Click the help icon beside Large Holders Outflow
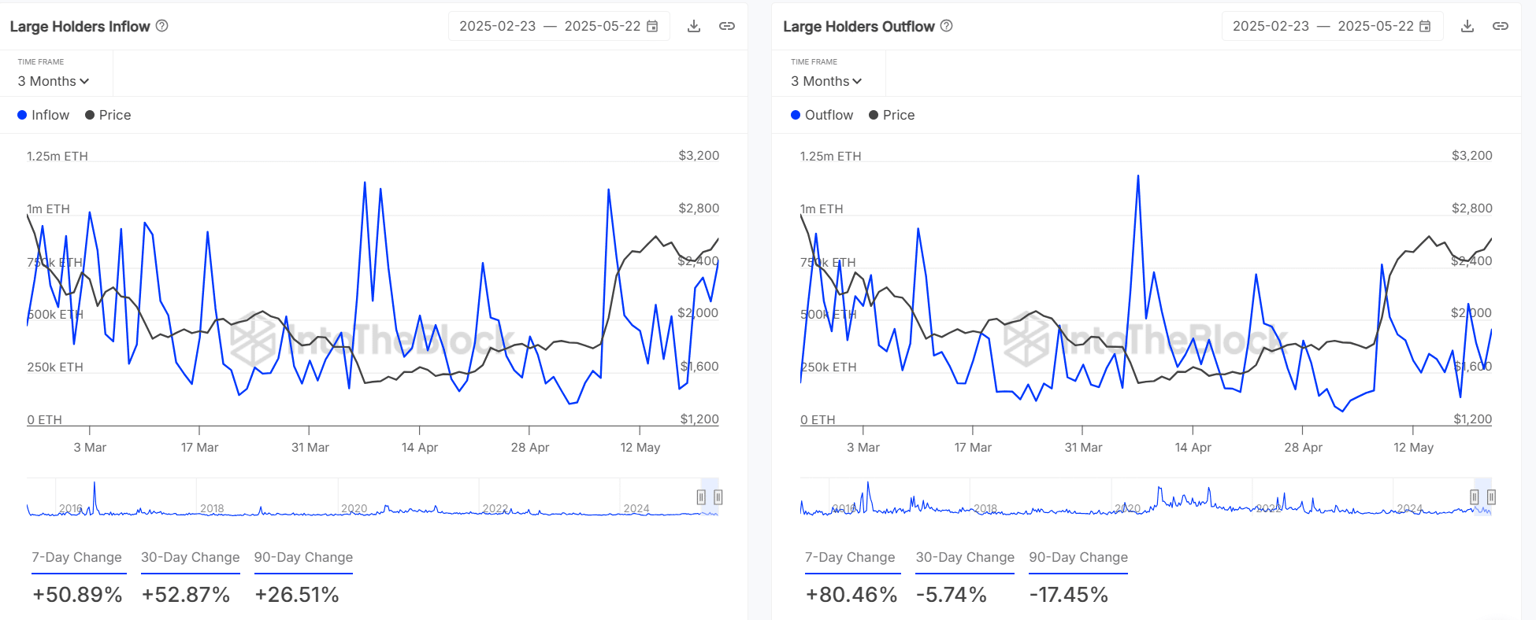This screenshot has height=620, width=1536. [947, 26]
